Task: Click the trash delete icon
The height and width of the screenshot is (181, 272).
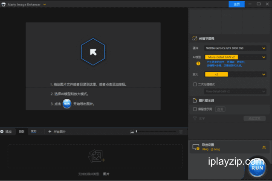Action: [x=181, y=131]
